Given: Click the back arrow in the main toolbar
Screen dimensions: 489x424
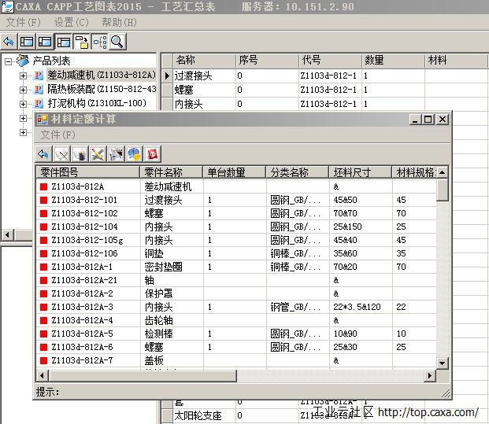Looking at the screenshot, I should 9,41.
